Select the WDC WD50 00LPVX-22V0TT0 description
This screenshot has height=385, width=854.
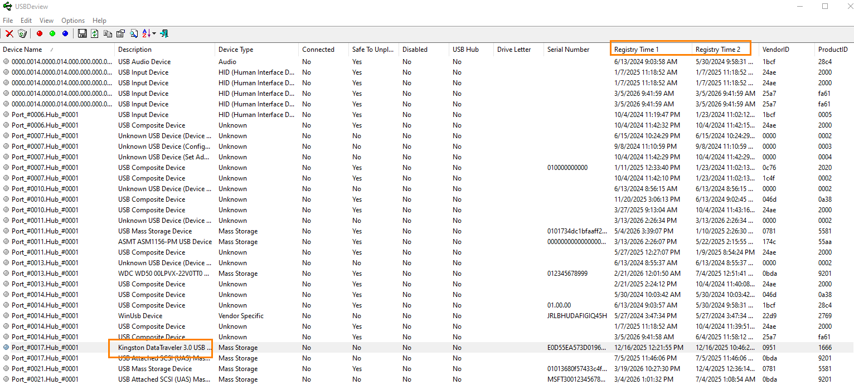(x=164, y=274)
